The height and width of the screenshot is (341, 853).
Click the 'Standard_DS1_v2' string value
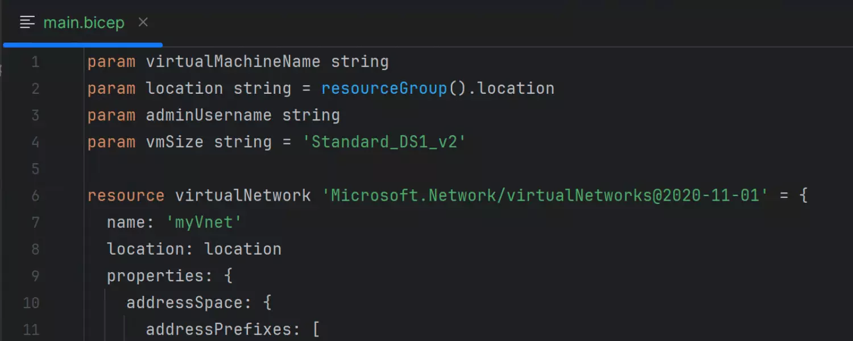384,142
